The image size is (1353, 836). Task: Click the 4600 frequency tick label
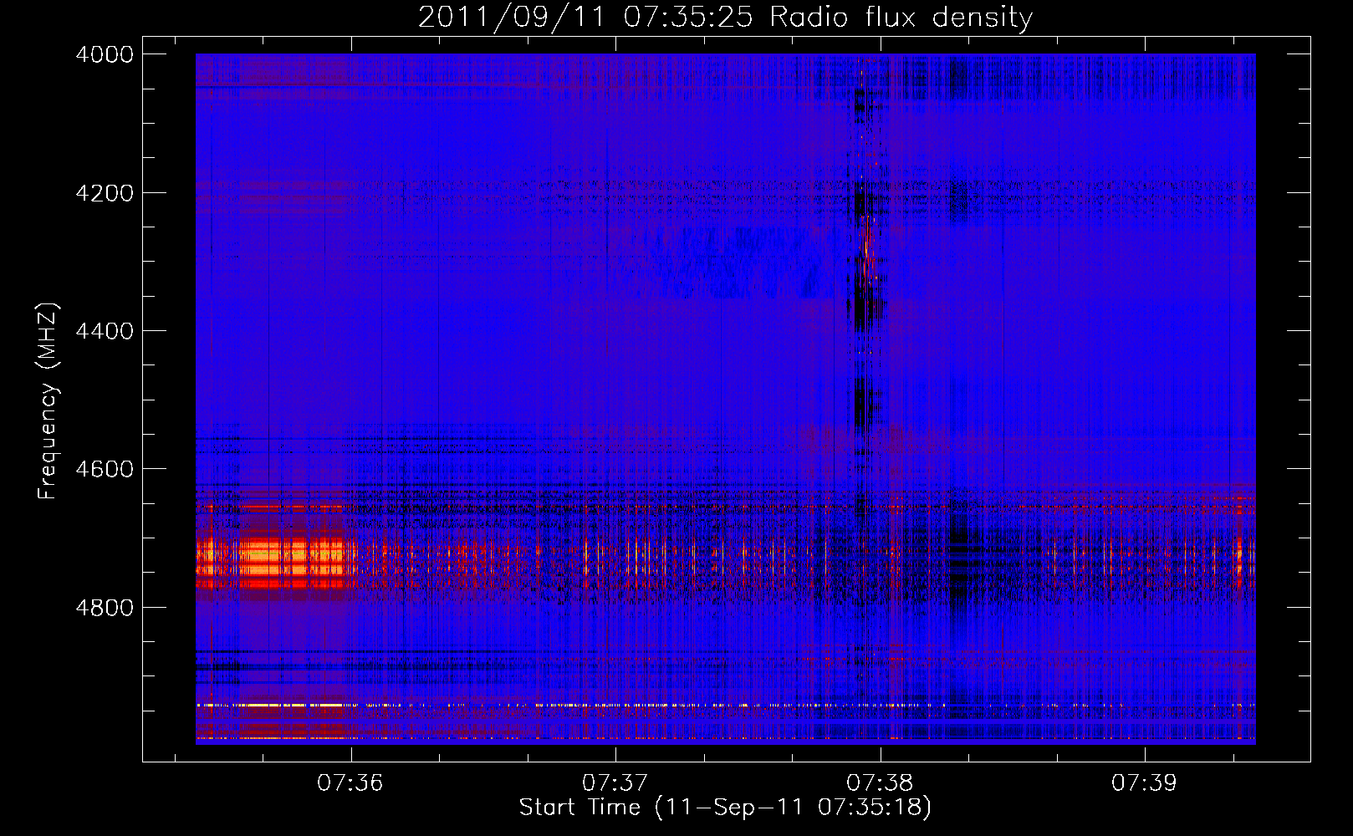105,469
